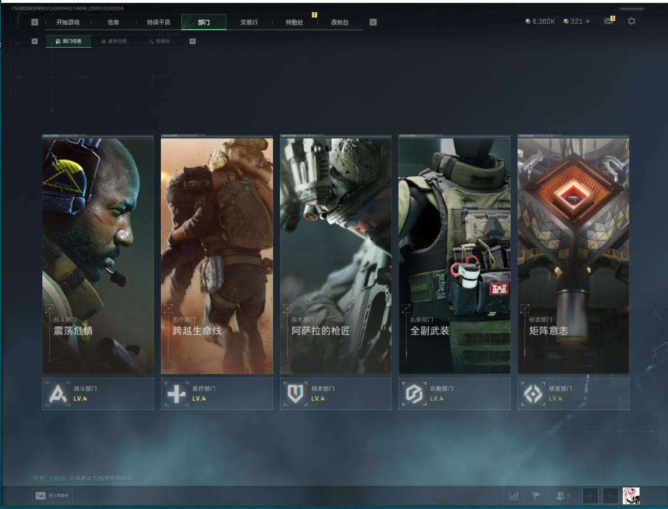The height and width of the screenshot is (509, 668).
Task: Click the second empty squad slot plus
Action: click(610, 496)
